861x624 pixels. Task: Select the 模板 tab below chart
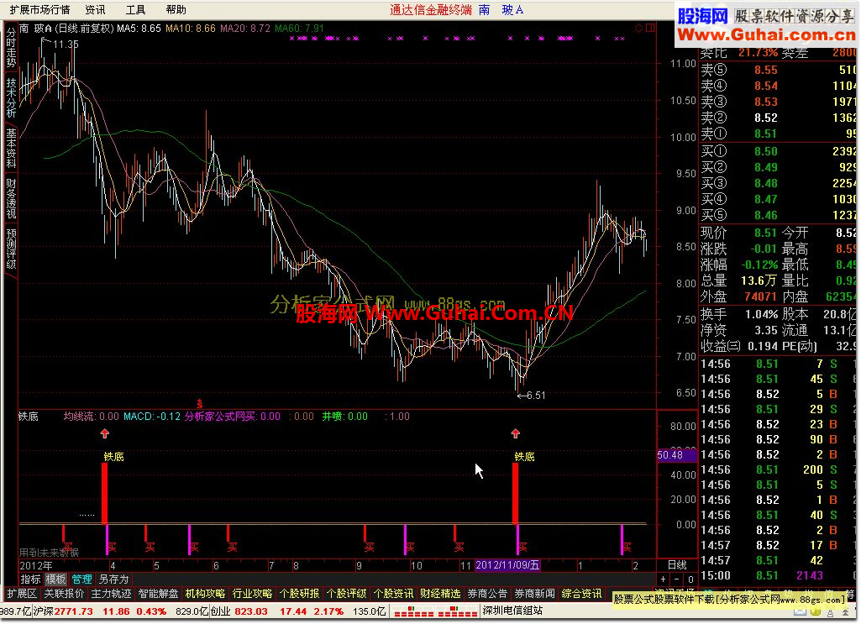(55, 579)
